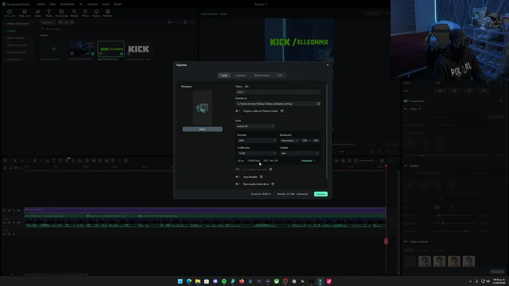
Task: Collapse the Medios del proyecto tree item
Action: [x=5, y=23]
